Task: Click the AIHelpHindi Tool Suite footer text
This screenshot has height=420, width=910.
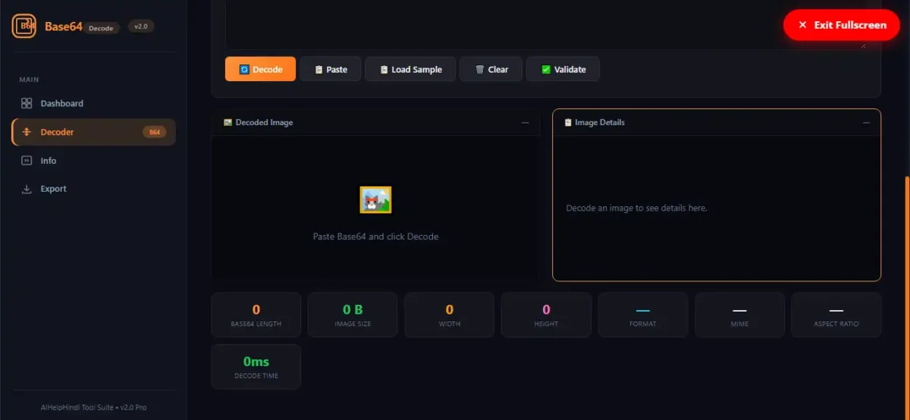Action: point(93,407)
